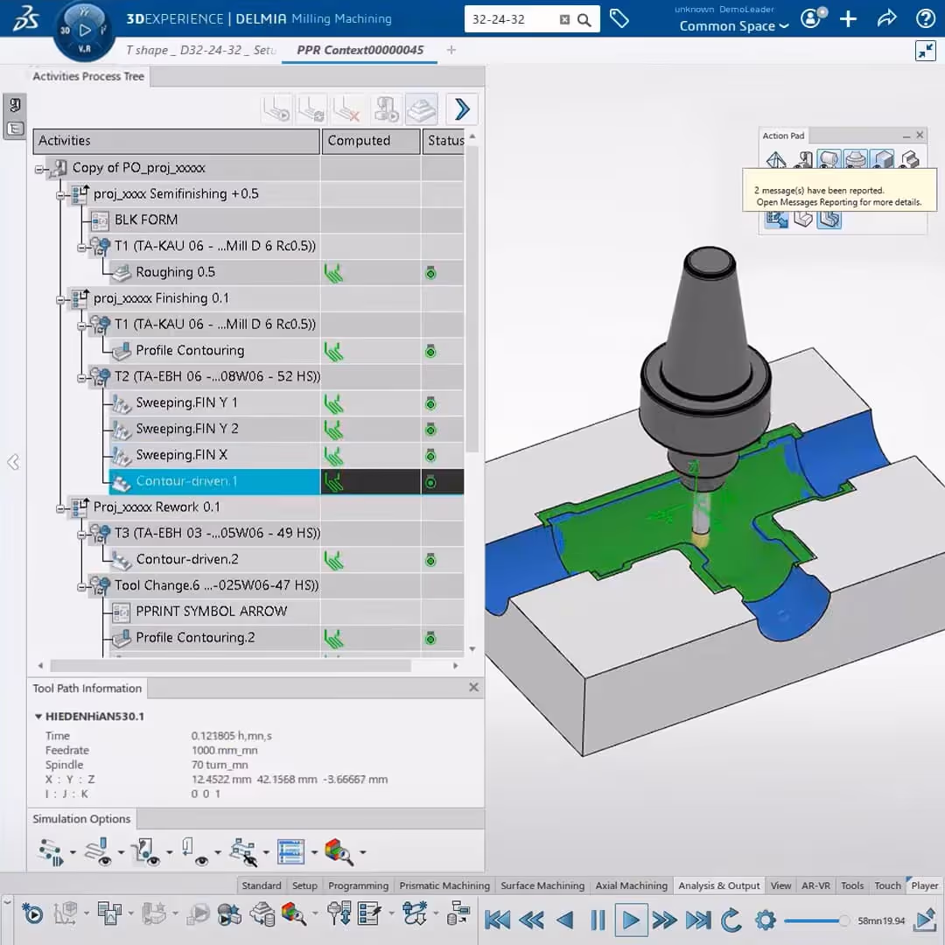Collapse the proj_xxxxx Finishing 0.1 node

coord(60,299)
